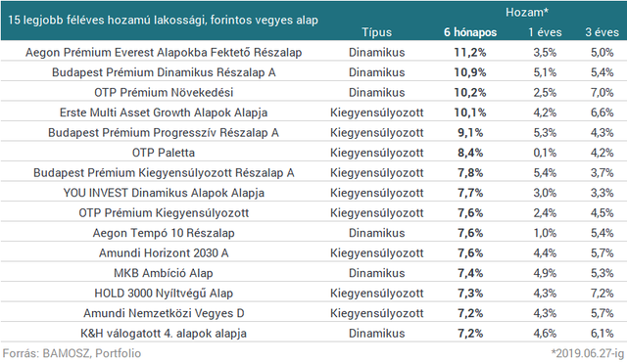Click the '6 hónapos' column header

click(470, 32)
